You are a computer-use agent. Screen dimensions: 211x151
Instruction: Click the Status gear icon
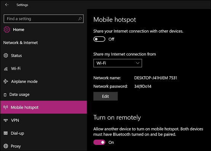(6, 55)
